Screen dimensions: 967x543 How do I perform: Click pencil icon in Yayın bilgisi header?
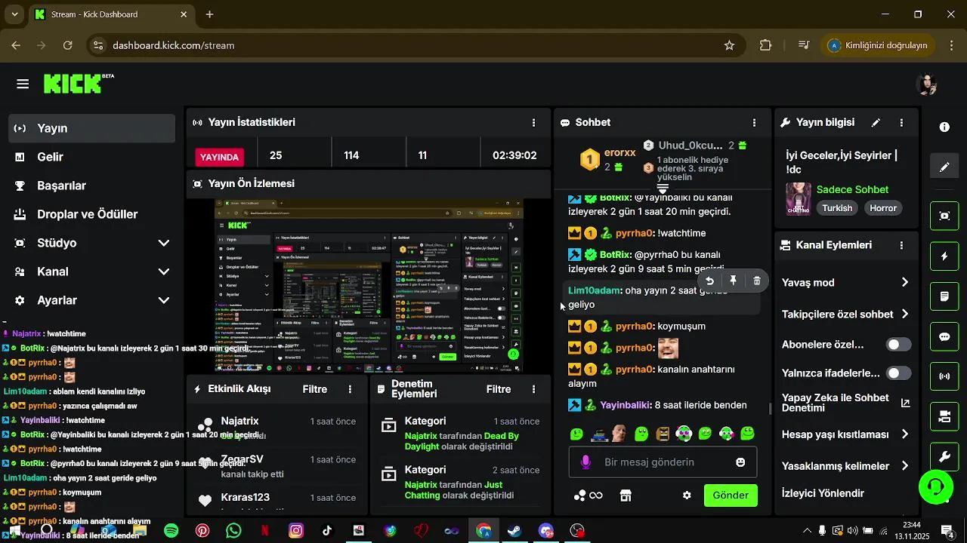876,122
